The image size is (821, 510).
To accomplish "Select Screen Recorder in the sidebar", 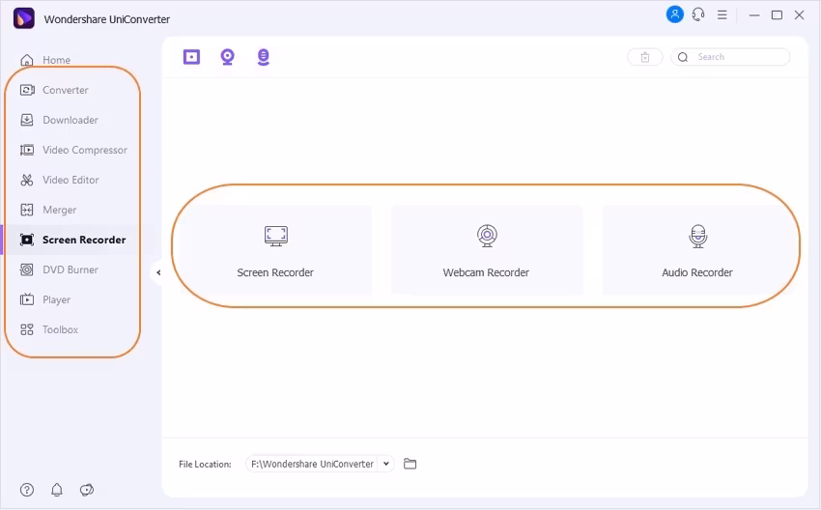I will tap(72, 240).
